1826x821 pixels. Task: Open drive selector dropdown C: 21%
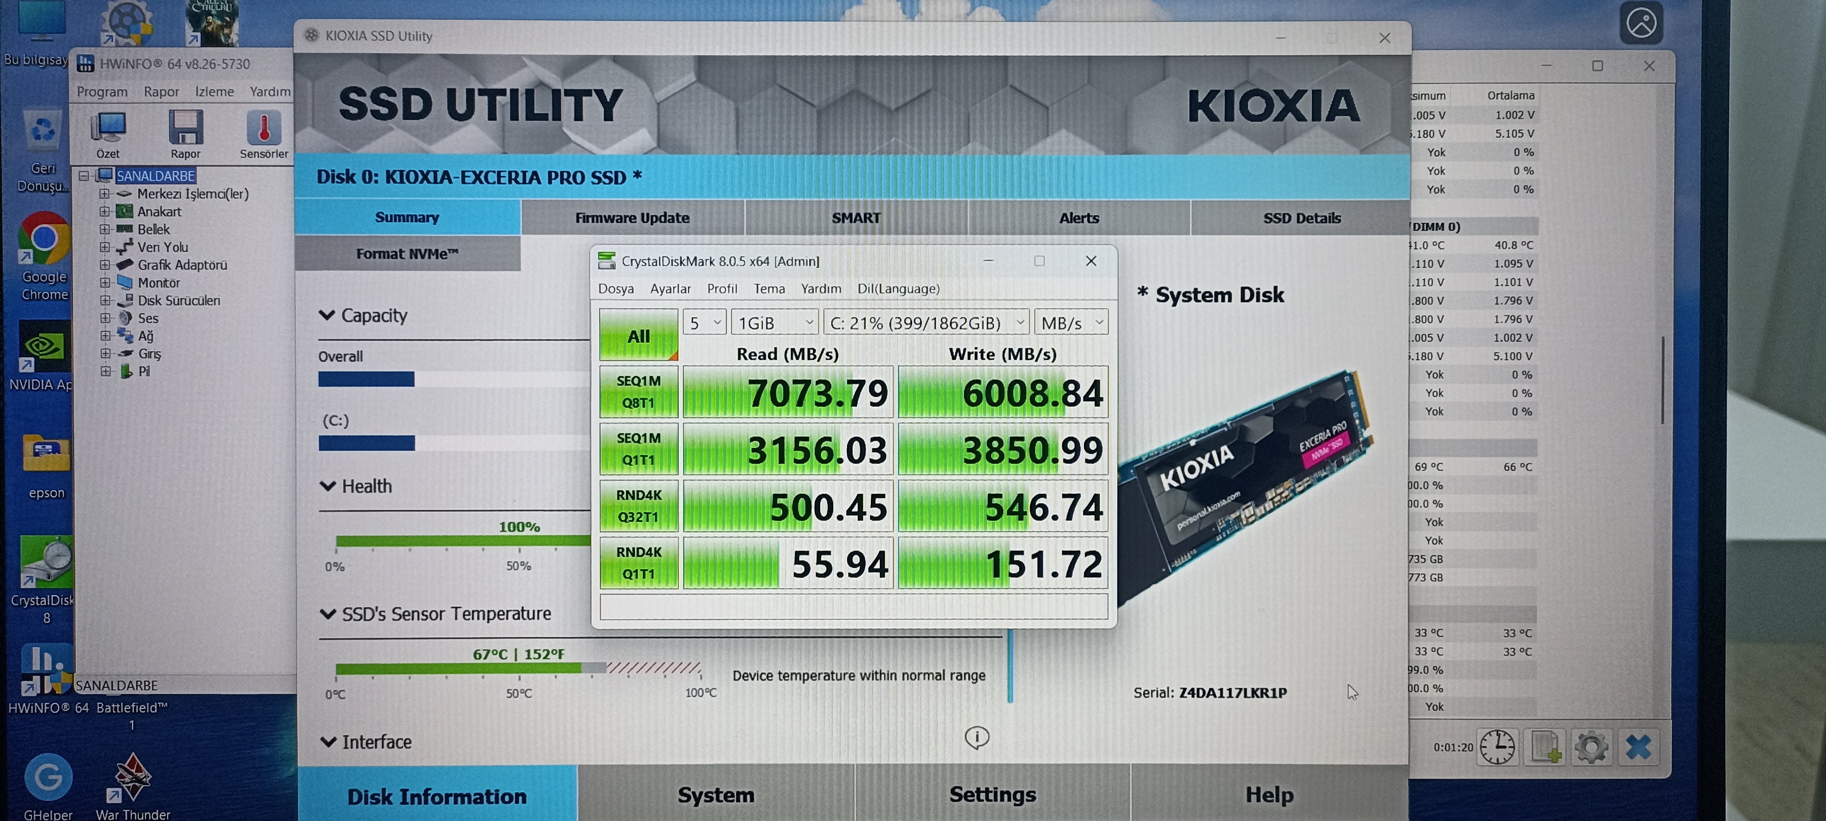point(926,323)
